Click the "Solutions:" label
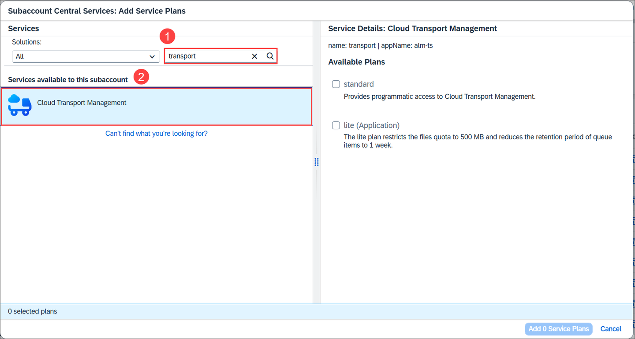This screenshot has width=635, height=339. pos(26,42)
